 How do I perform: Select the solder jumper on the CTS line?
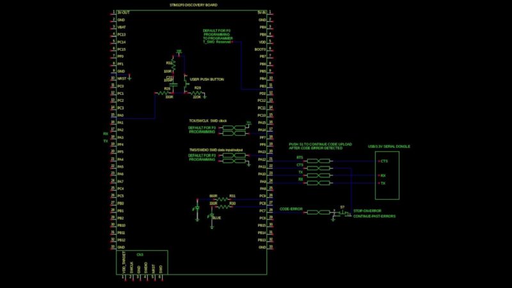[x=318, y=168]
